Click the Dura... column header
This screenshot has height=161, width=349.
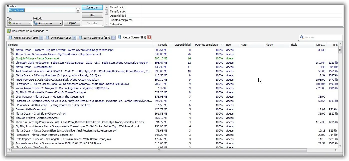point(320,45)
